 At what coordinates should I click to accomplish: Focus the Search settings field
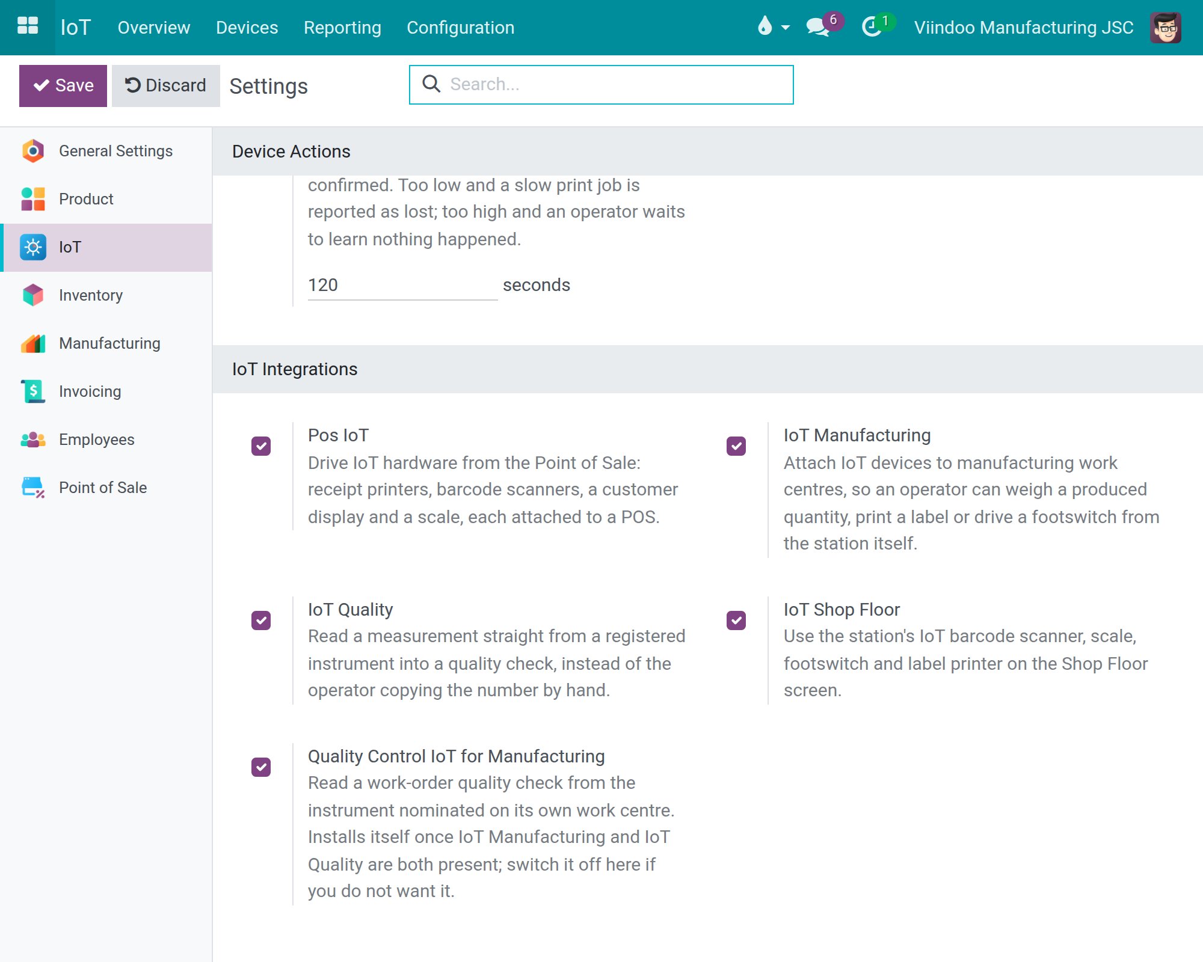tap(601, 85)
